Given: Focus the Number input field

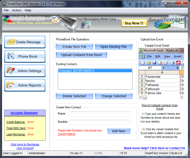Looking at the screenshot, I should point(100,122).
